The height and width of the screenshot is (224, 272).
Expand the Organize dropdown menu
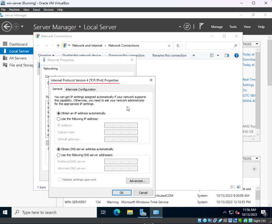tap(46, 55)
